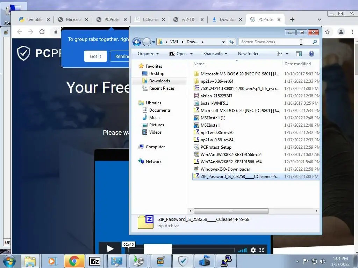
Task: Reload the page in Chrome
Action: (x=42, y=32)
